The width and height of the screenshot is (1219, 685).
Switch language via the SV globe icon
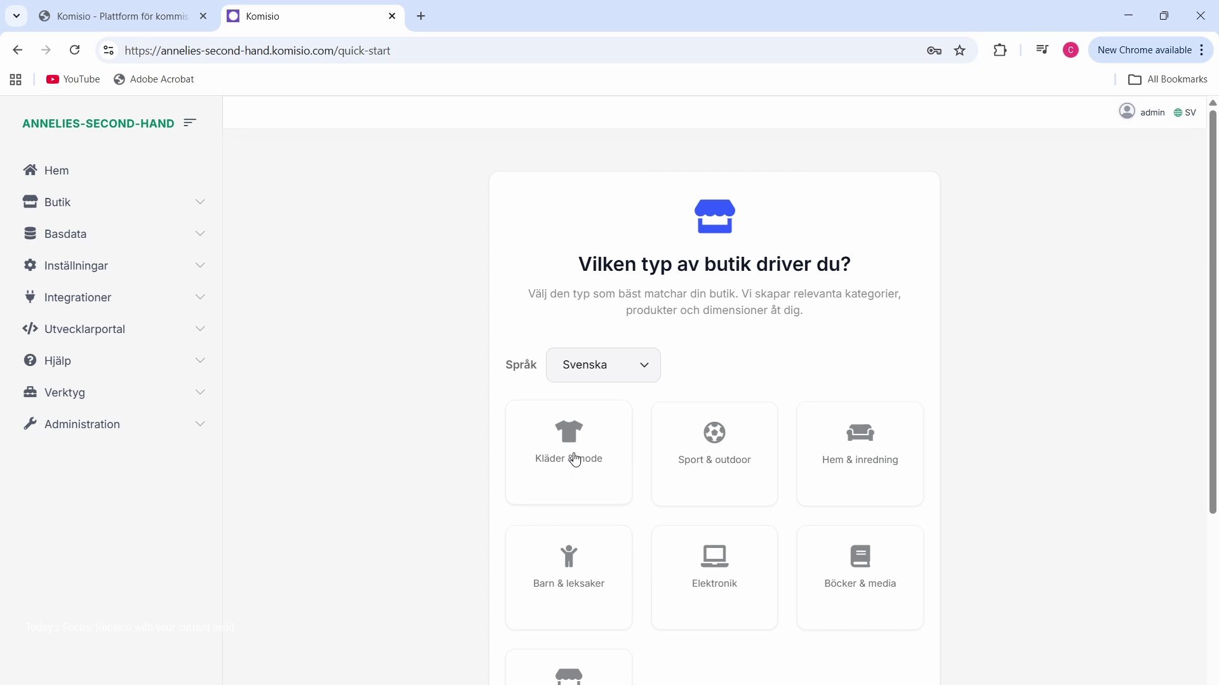(x=1178, y=113)
